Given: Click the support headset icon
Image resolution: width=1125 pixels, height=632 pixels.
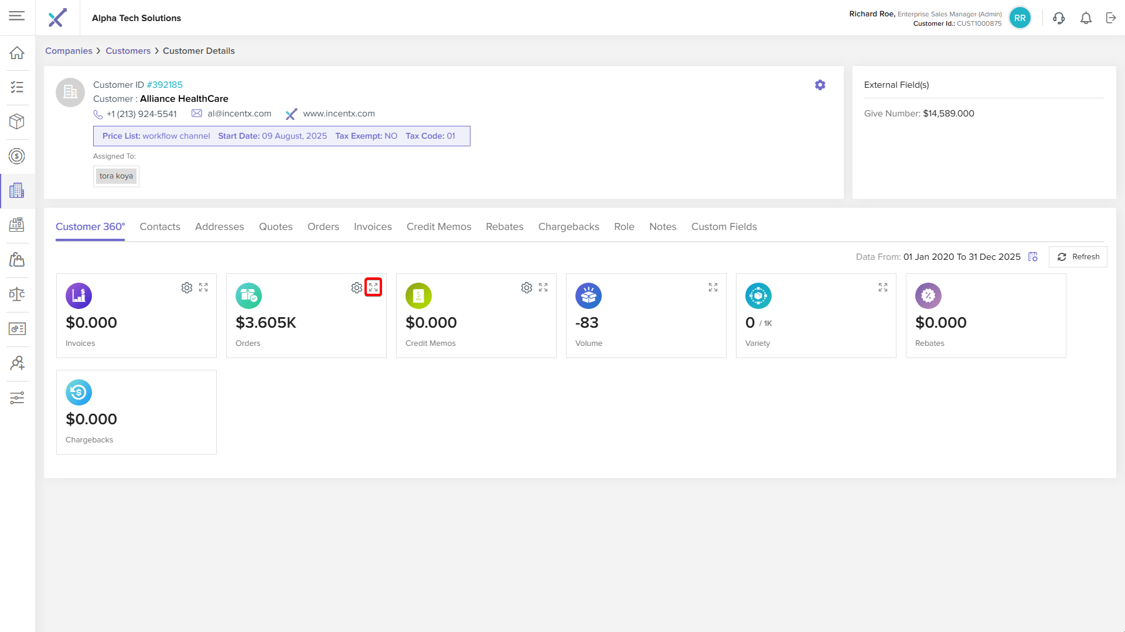Looking at the screenshot, I should pos(1059,18).
